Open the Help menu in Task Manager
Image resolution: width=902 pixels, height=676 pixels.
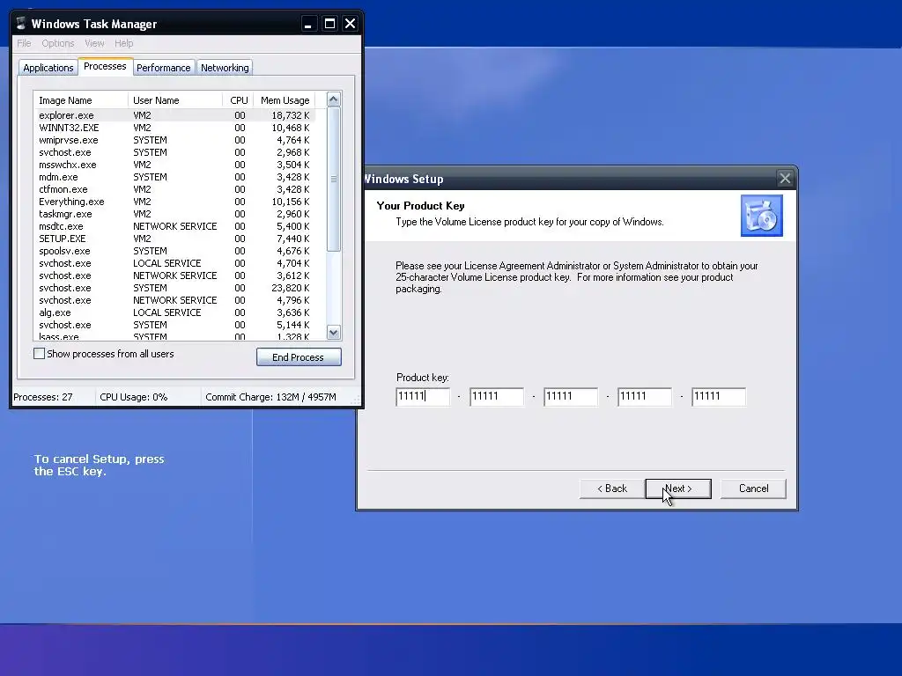pos(123,43)
